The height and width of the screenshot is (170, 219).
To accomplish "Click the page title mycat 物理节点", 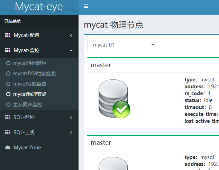I will click(113, 25).
